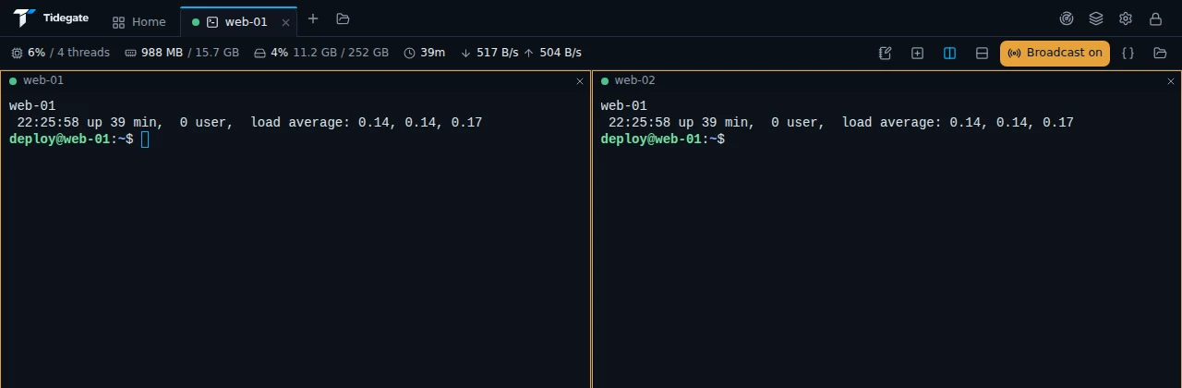The width and height of the screenshot is (1182, 388).
Task: Click the disk drive icon
Action: (x=259, y=54)
